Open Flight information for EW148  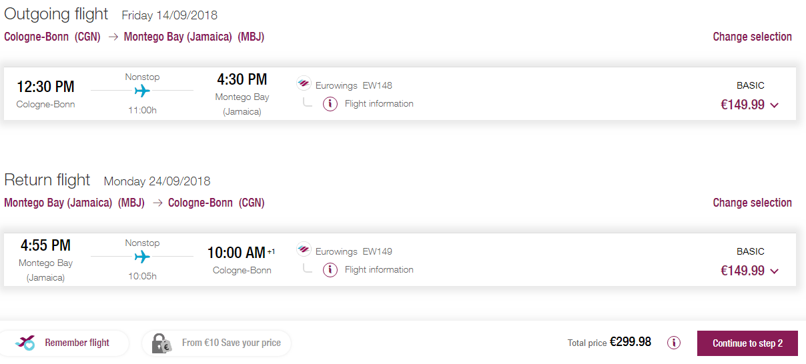pyautogui.click(x=379, y=104)
